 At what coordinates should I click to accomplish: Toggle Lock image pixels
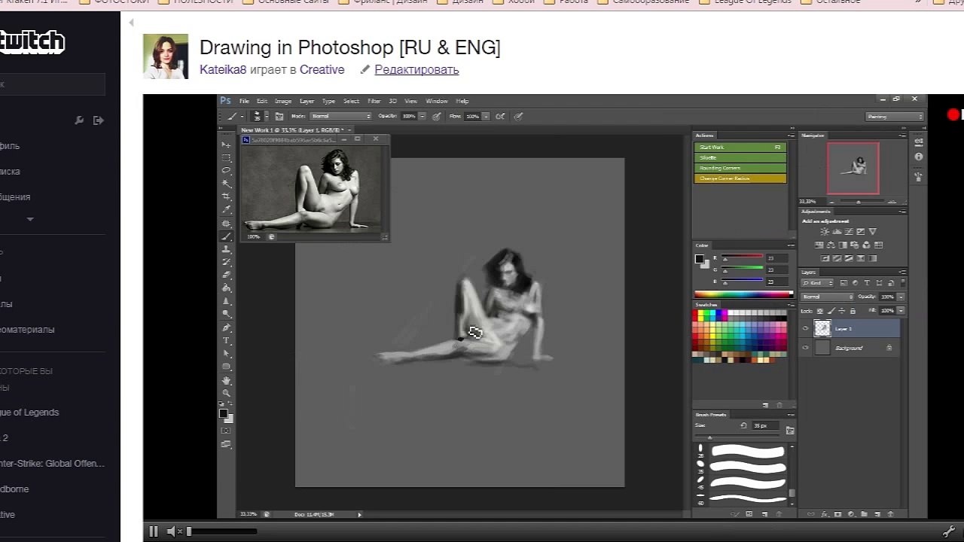pyautogui.click(x=830, y=310)
